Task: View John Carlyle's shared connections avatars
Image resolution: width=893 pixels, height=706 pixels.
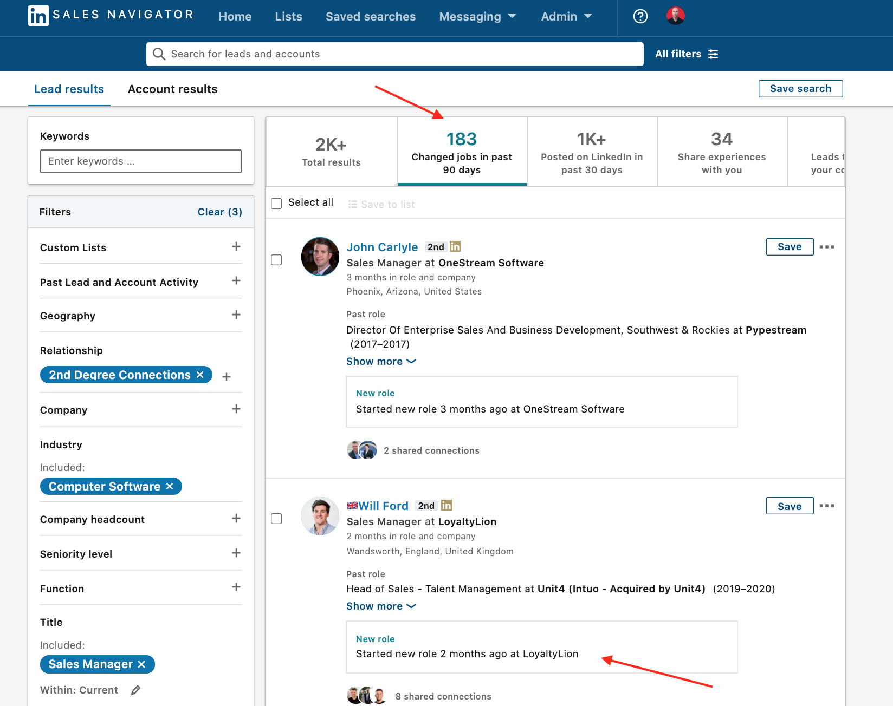Action: pyautogui.click(x=361, y=450)
